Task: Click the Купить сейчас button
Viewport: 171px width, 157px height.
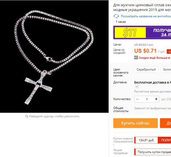Action: coord(135,123)
